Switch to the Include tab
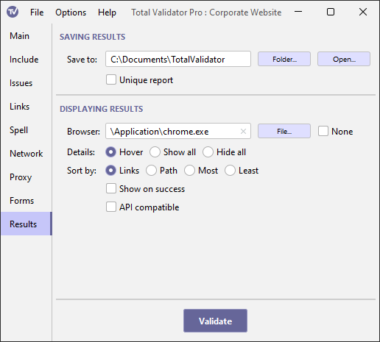Viewport: 380px width, 342px height. point(26,60)
